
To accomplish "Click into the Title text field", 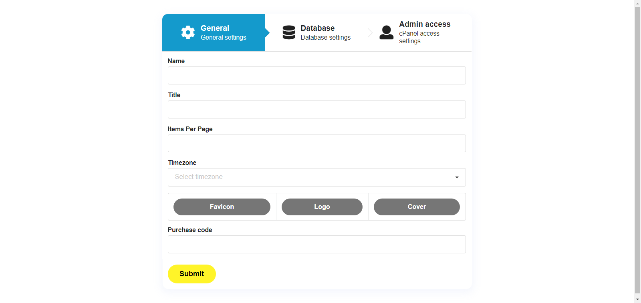I will pos(316,110).
